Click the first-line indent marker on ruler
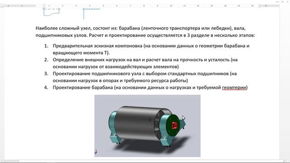Screen dimensions: 290x163 [44, 5]
